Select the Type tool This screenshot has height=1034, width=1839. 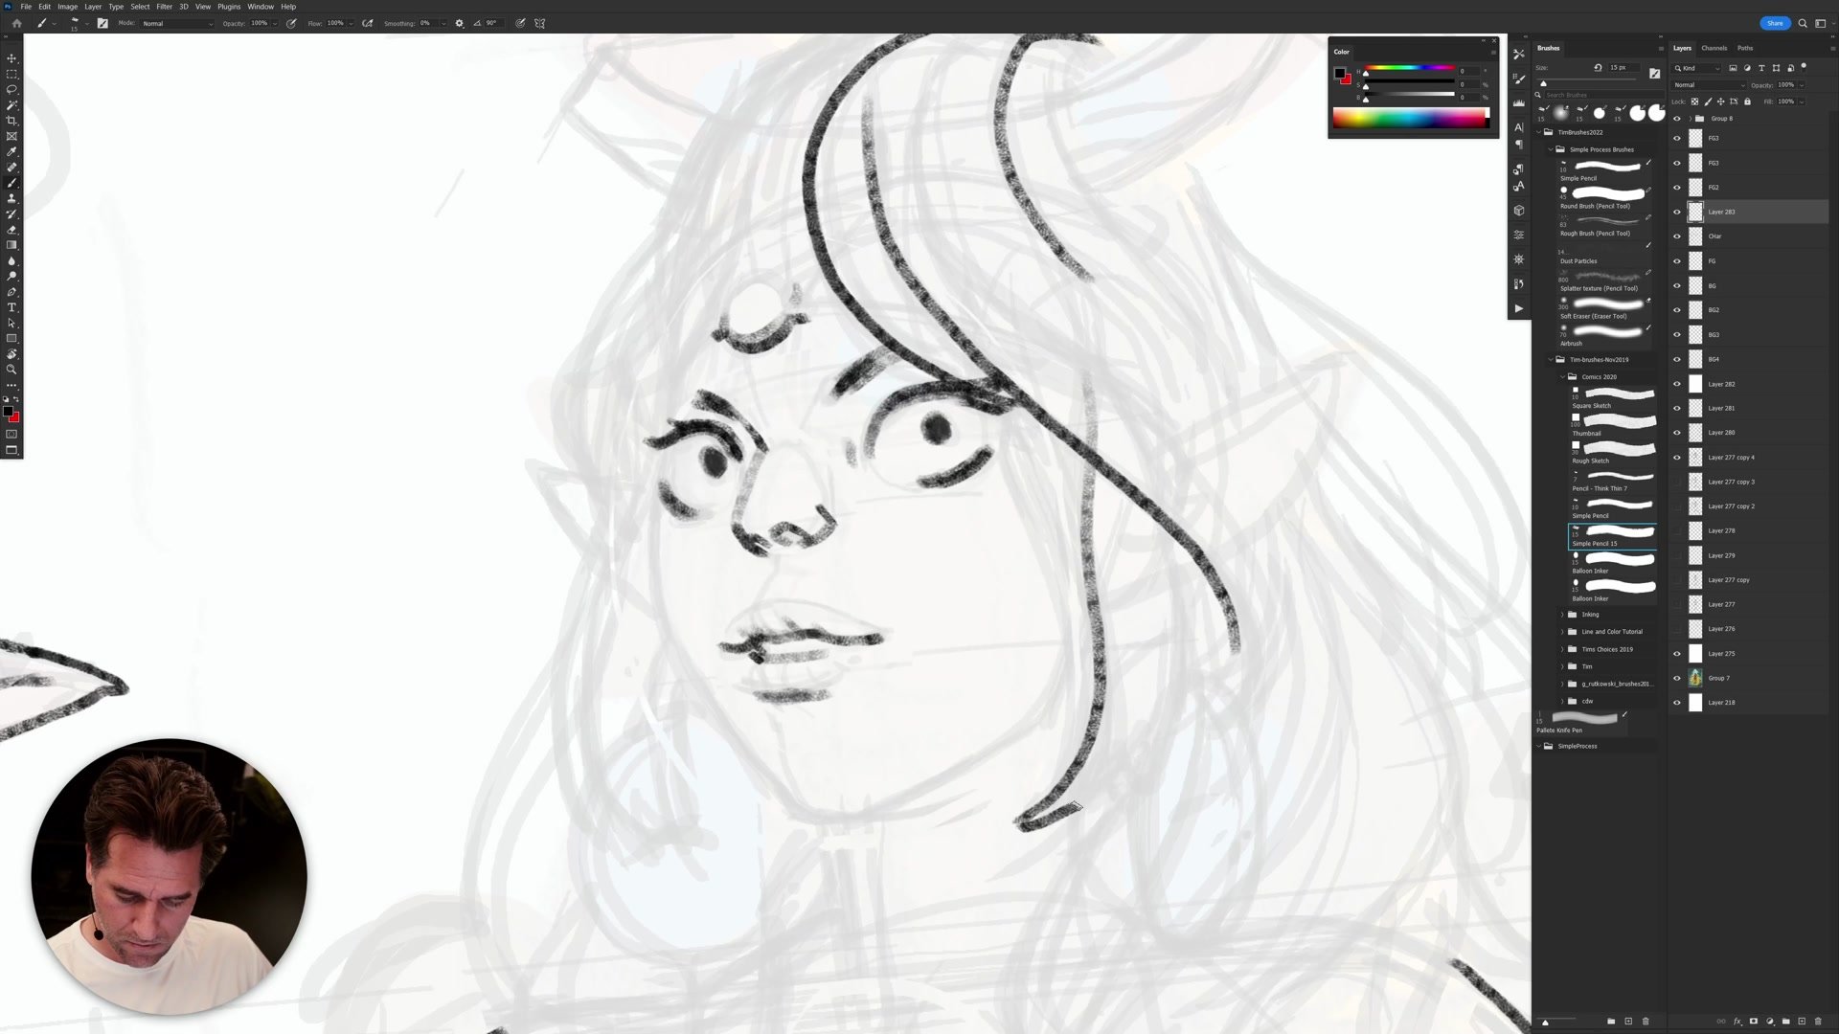click(11, 307)
